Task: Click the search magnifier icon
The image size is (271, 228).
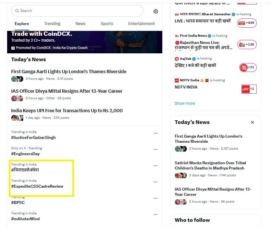Action: pos(17,11)
